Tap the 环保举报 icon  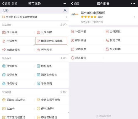[4, 84]
